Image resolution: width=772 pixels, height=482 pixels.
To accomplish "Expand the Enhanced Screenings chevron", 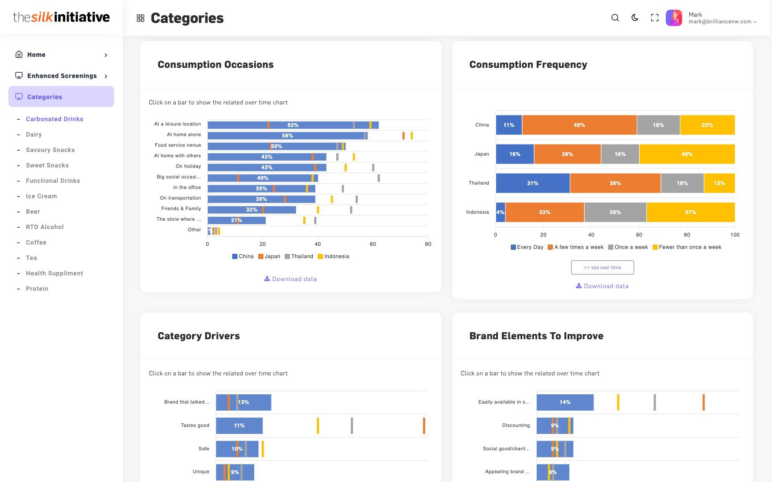I will tap(106, 76).
